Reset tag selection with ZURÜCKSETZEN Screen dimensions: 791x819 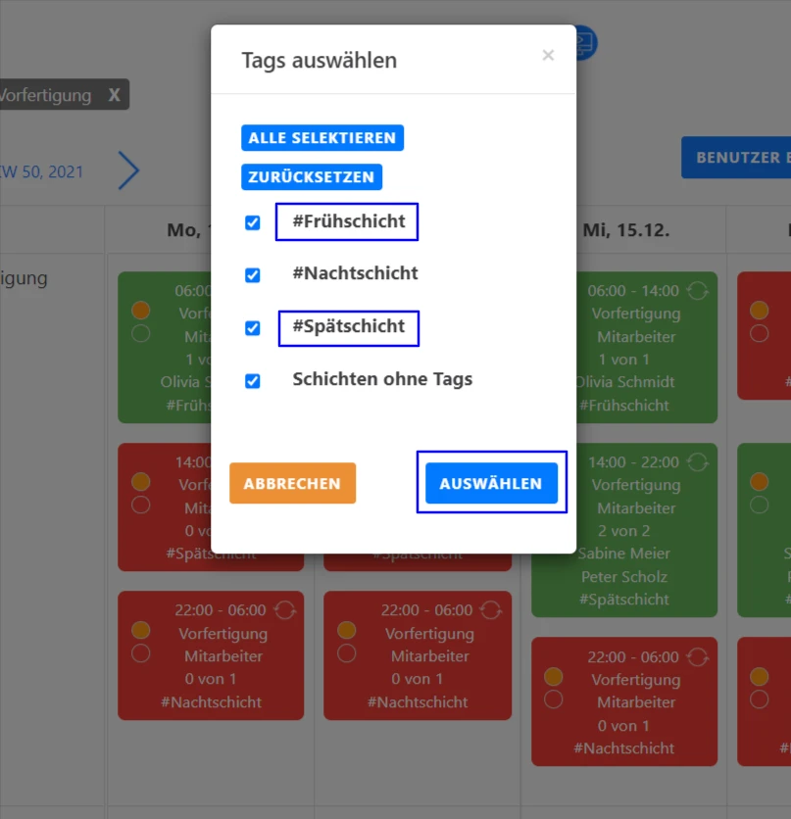312,177
